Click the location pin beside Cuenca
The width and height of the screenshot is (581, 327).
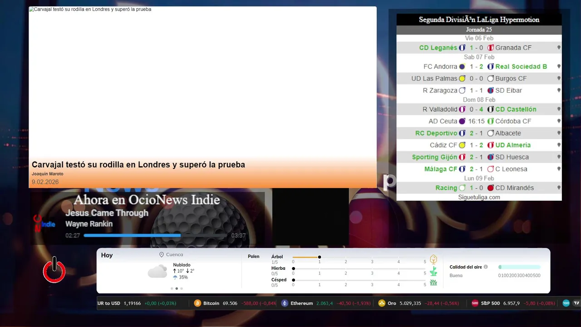click(162, 255)
